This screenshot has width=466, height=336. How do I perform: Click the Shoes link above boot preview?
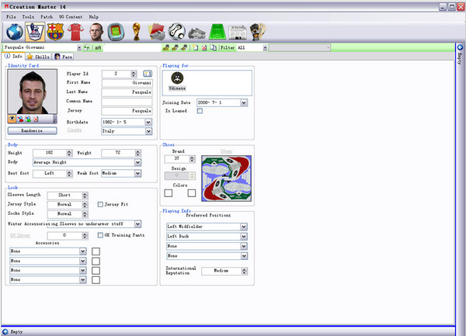click(x=226, y=151)
